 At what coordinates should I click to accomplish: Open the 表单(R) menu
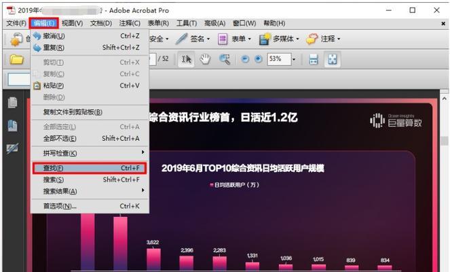tap(158, 23)
